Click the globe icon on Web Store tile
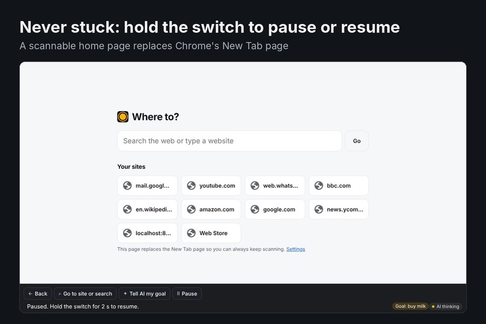Image resolution: width=486 pixels, height=324 pixels. (x=191, y=233)
